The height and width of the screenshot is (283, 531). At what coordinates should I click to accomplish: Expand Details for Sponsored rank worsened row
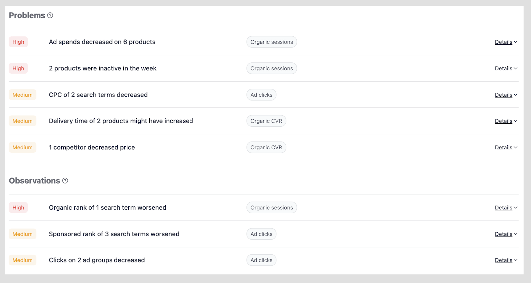(506, 234)
